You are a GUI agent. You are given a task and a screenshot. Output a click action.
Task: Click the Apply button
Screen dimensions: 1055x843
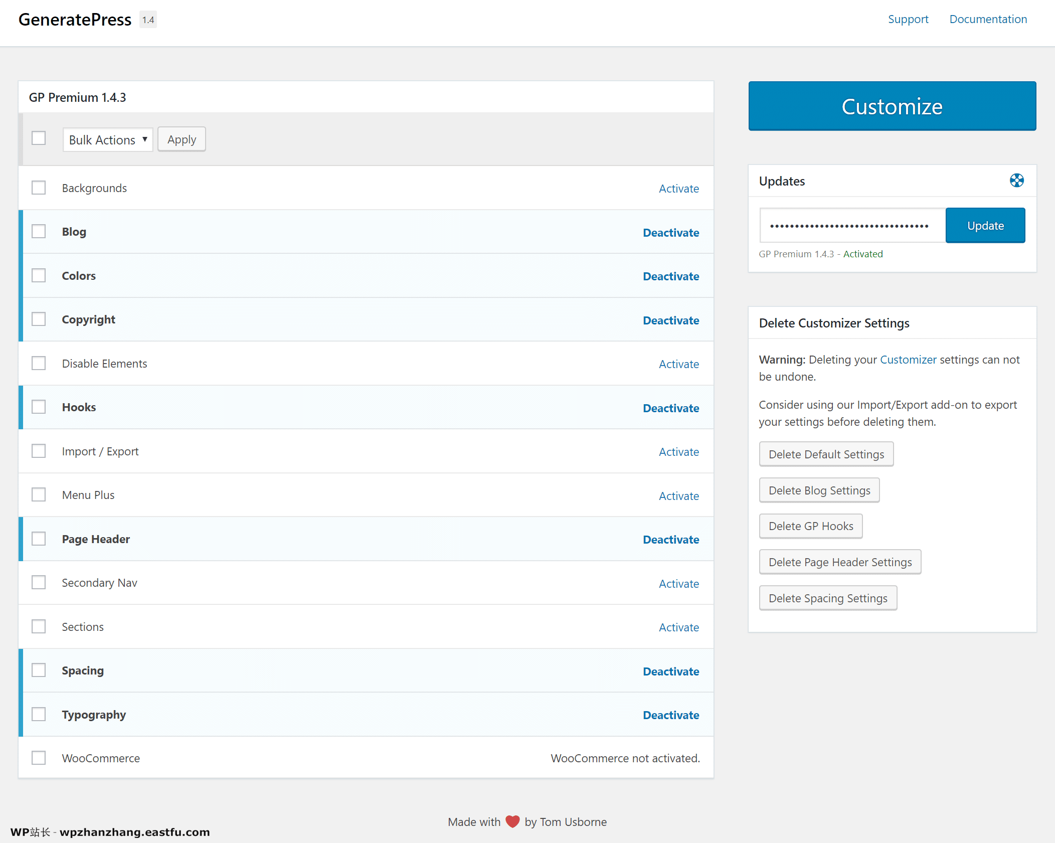coord(182,139)
